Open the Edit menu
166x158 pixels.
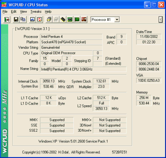pos(14,12)
